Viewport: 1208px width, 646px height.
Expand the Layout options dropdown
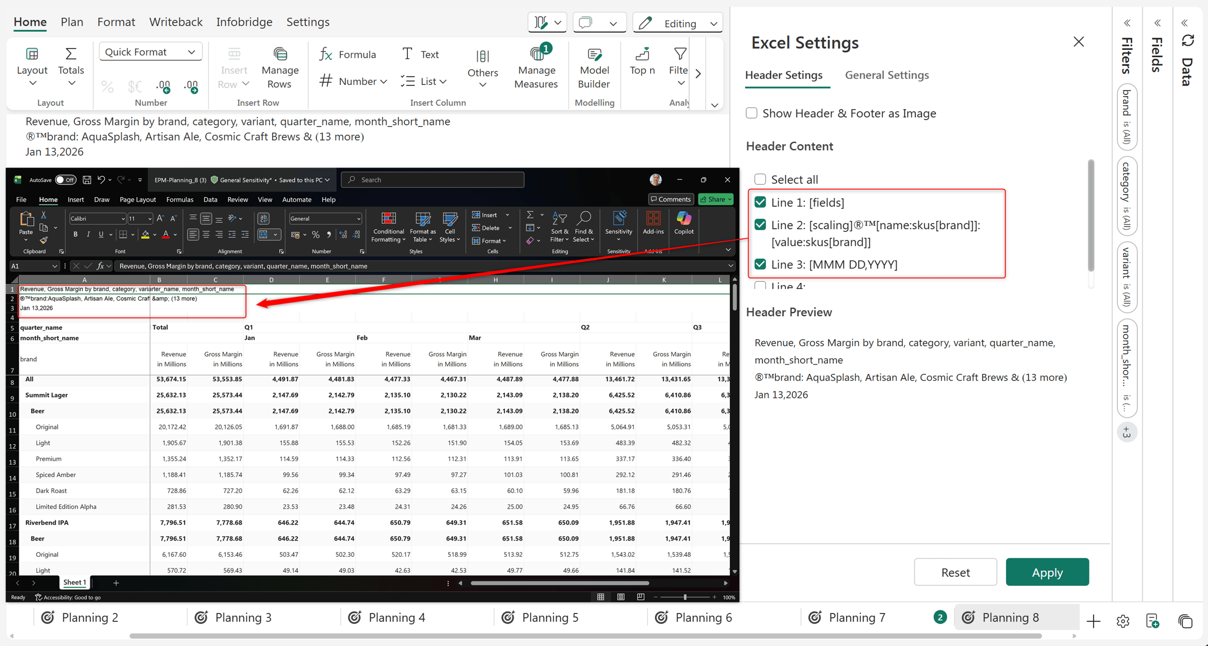pyautogui.click(x=32, y=68)
